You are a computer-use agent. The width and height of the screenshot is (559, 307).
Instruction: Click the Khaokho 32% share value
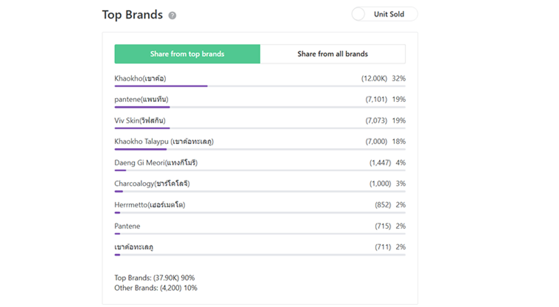(399, 78)
